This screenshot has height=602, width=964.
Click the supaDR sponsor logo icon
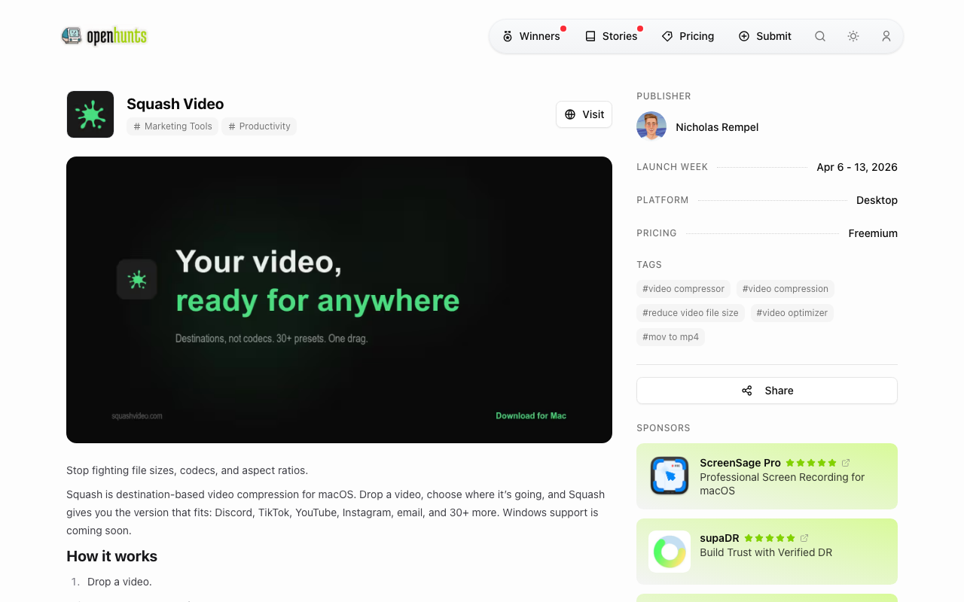click(670, 552)
